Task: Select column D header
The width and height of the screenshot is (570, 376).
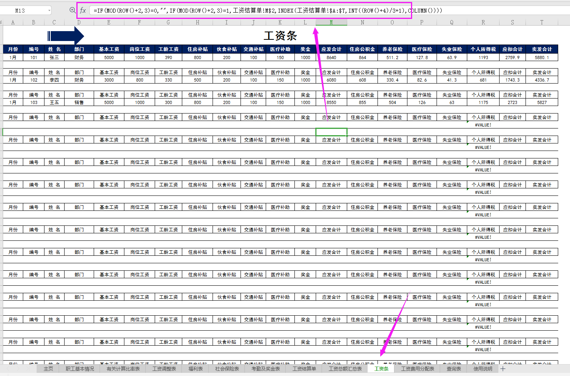Action: (79, 22)
